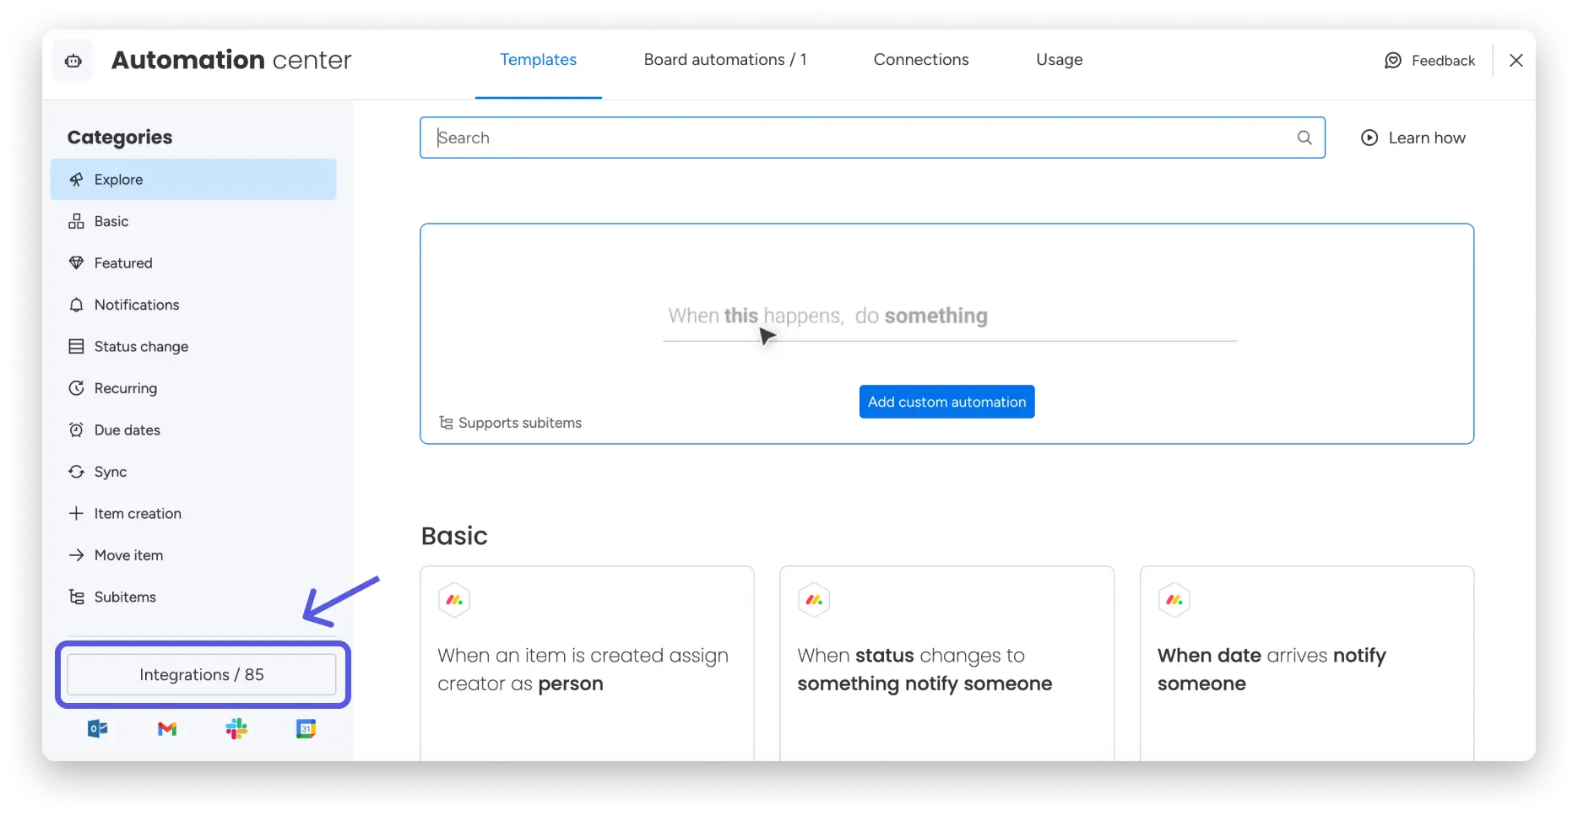Click the Categories sidebar heading

click(x=120, y=138)
